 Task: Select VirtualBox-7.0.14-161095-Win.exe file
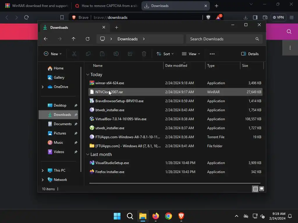[175, 119]
